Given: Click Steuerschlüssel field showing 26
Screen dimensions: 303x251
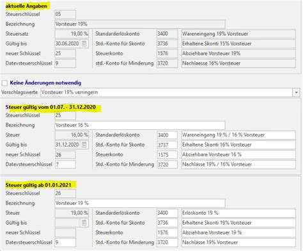Looking at the screenshot, I should point(65,193).
